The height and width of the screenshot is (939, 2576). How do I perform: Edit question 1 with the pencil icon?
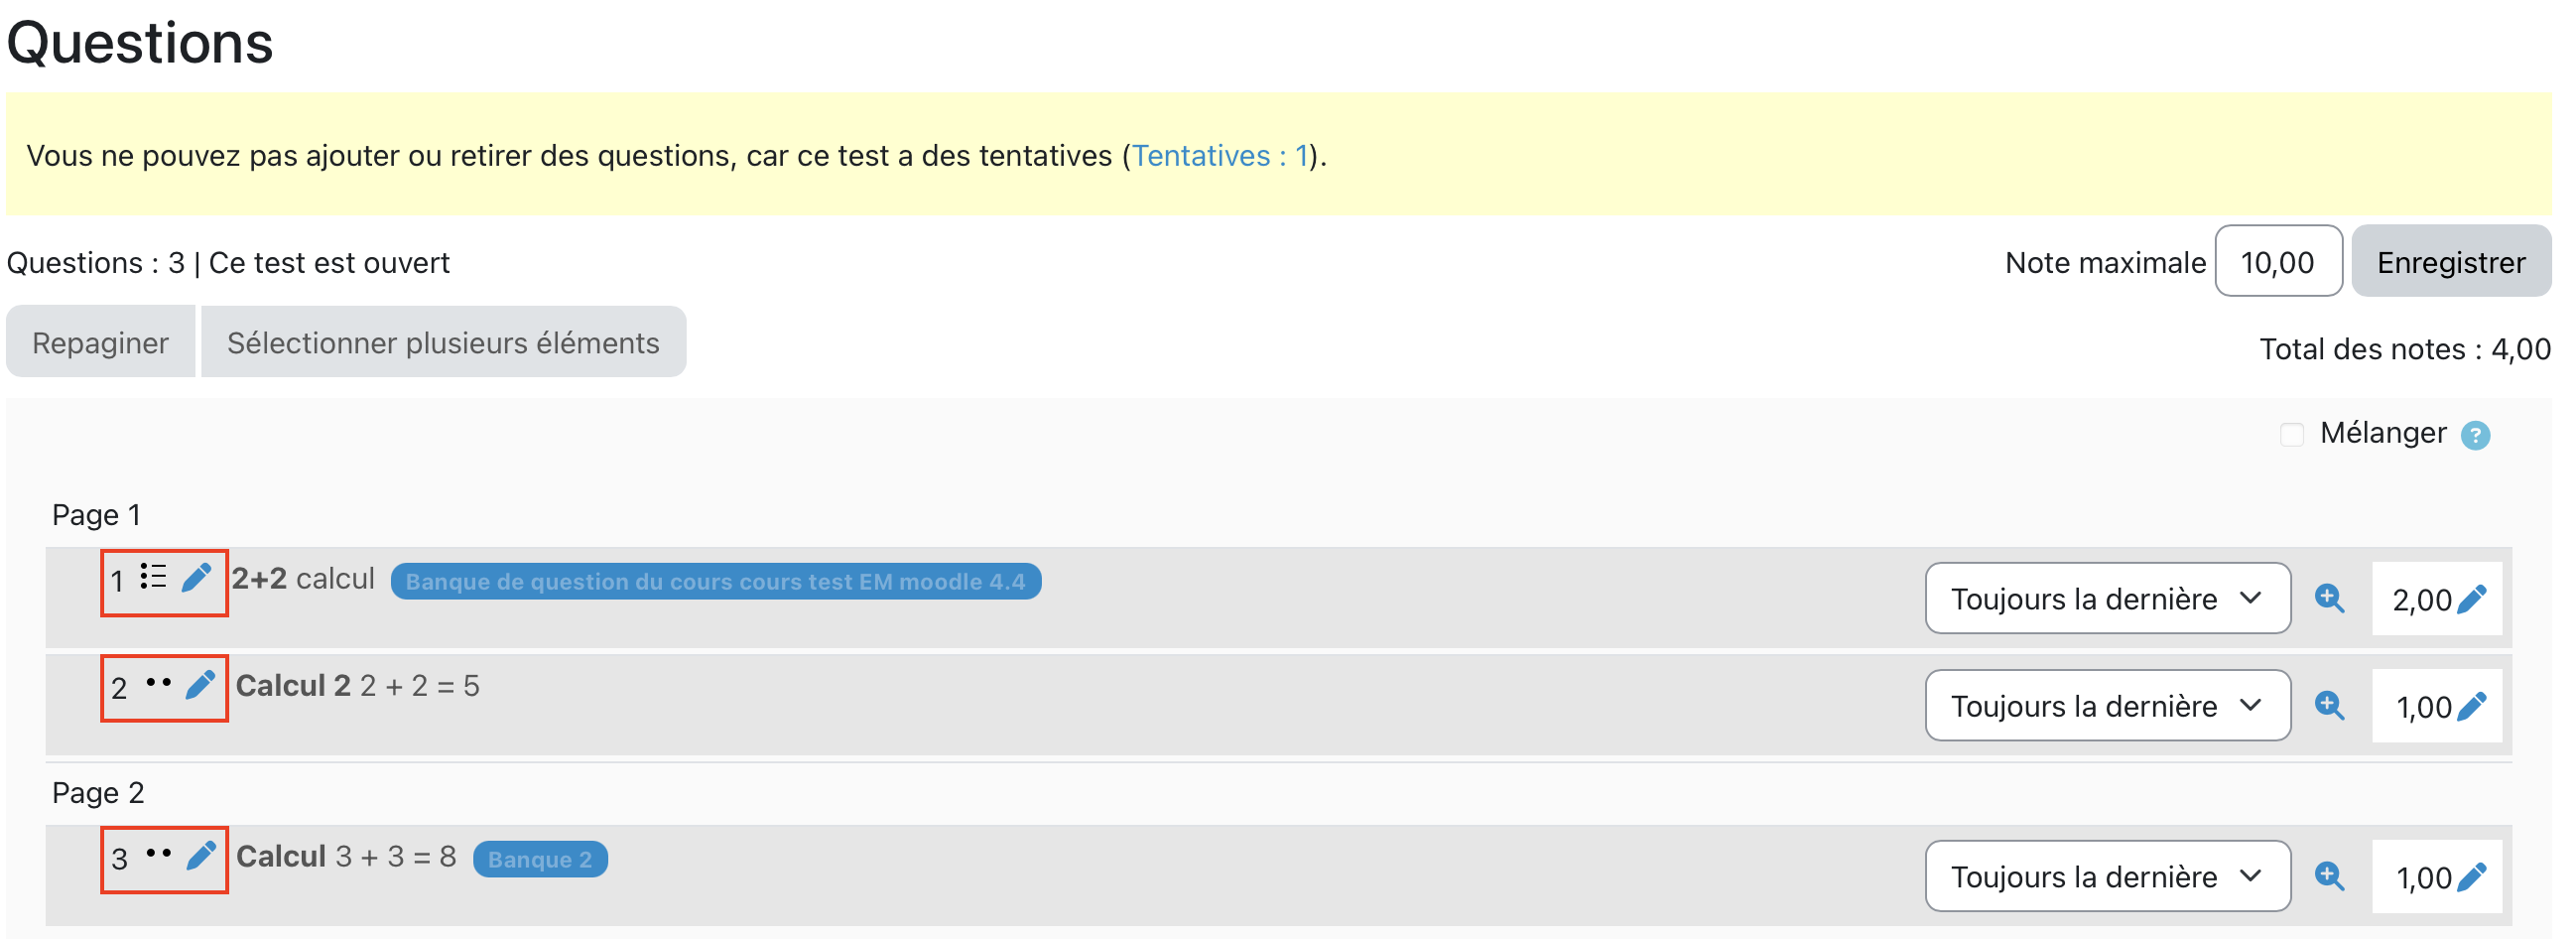point(196,577)
